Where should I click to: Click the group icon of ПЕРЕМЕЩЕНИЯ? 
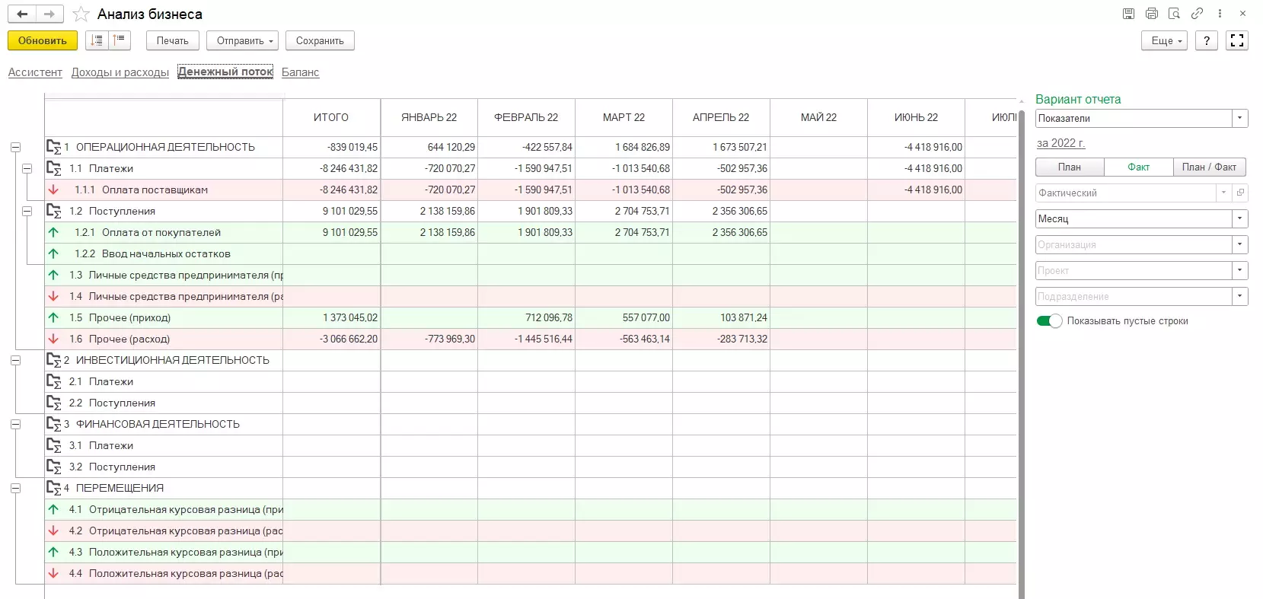[53, 488]
